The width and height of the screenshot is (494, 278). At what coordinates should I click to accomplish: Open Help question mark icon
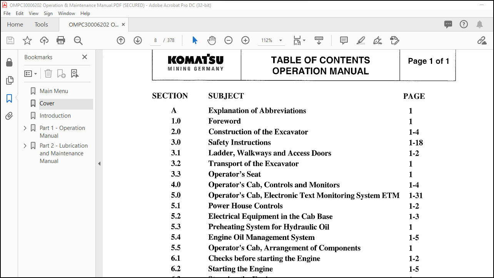click(464, 24)
